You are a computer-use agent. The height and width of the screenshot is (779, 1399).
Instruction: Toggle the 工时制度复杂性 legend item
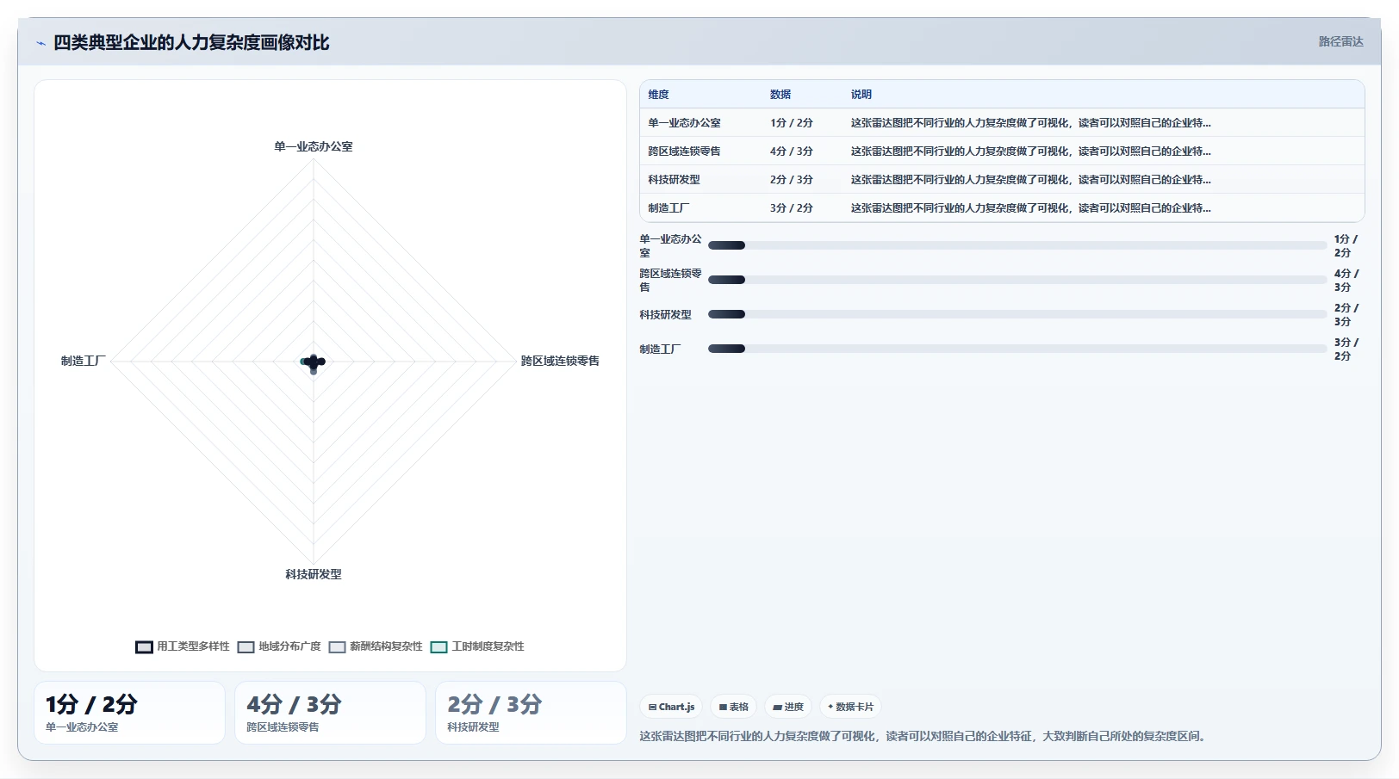pos(477,646)
